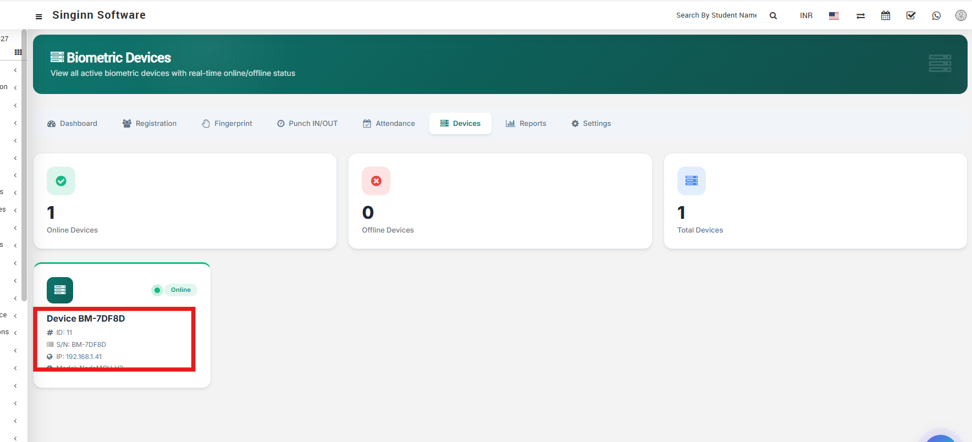The width and height of the screenshot is (972, 442).
Task: Open the Reports tab
Action: (x=526, y=124)
